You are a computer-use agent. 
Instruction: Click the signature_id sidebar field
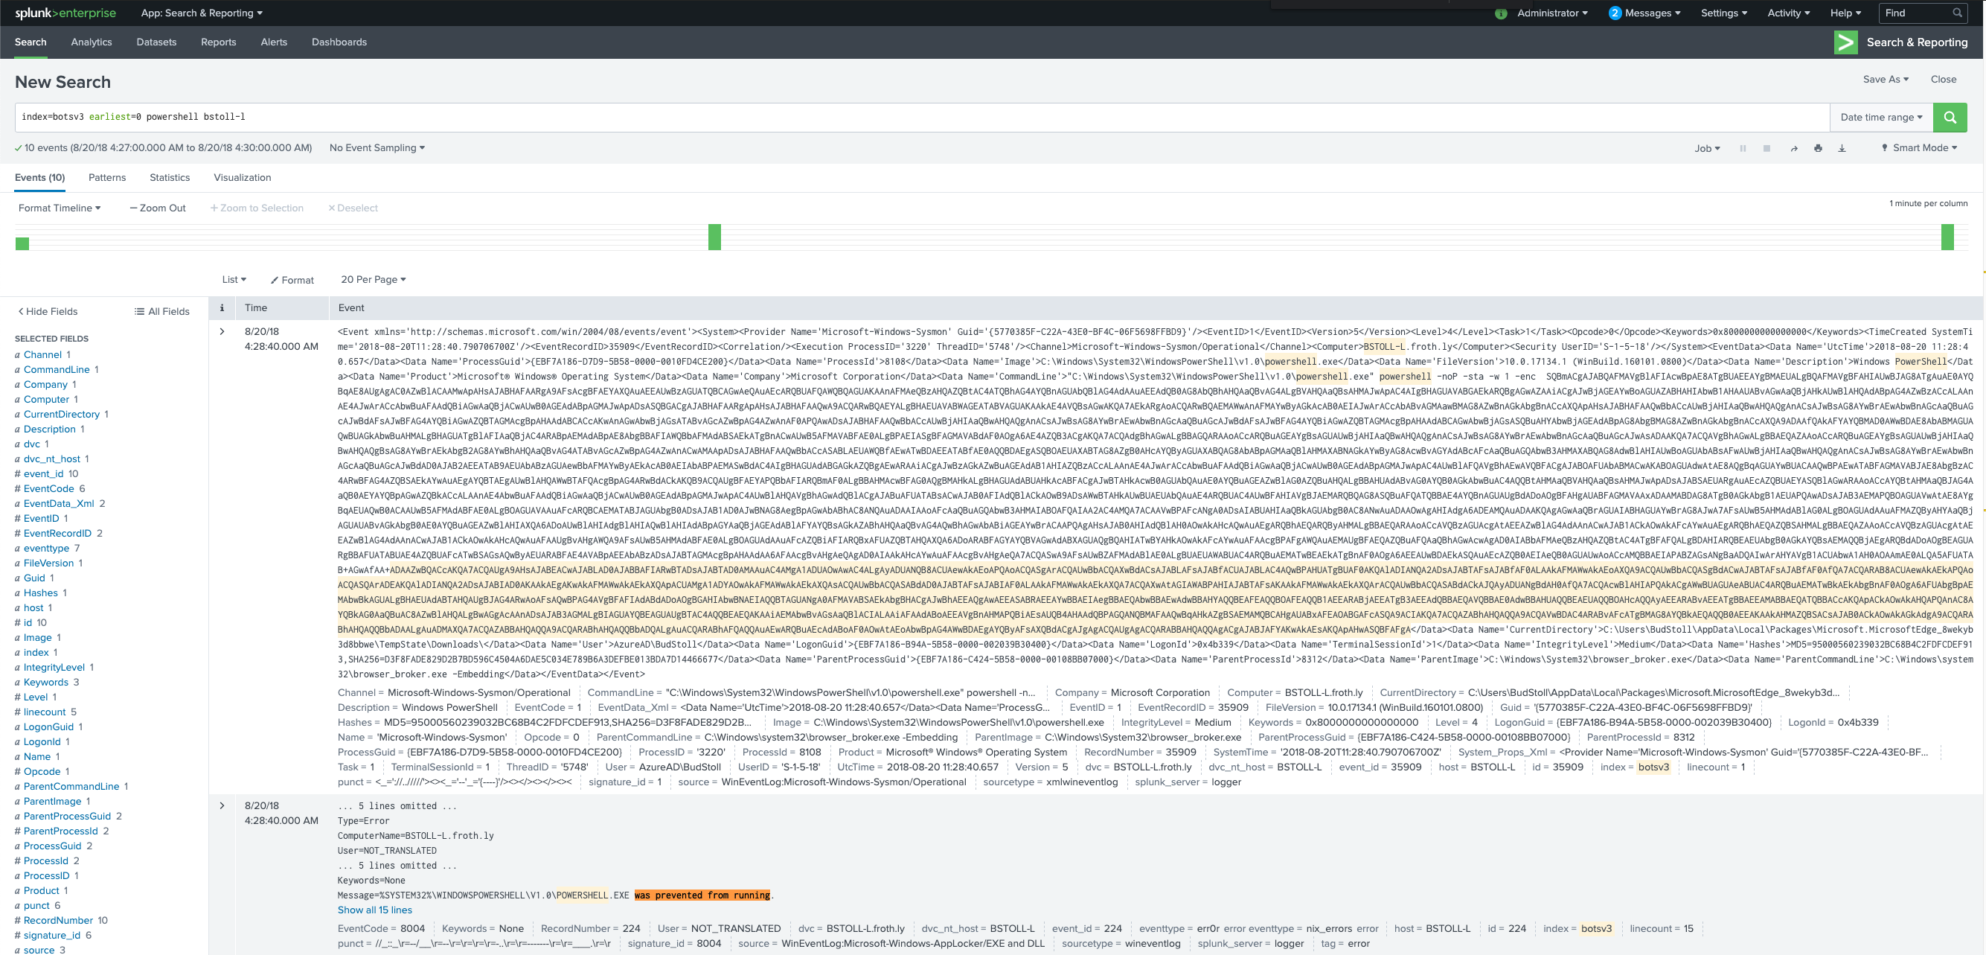51,936
